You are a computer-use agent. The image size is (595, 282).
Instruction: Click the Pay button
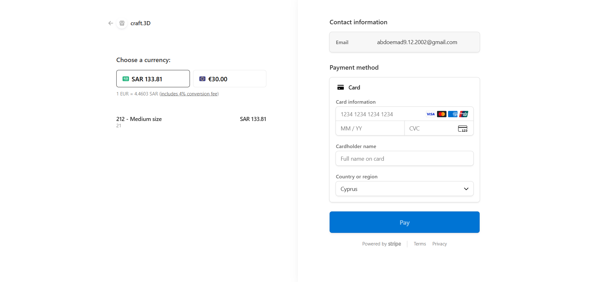[404, 222]
